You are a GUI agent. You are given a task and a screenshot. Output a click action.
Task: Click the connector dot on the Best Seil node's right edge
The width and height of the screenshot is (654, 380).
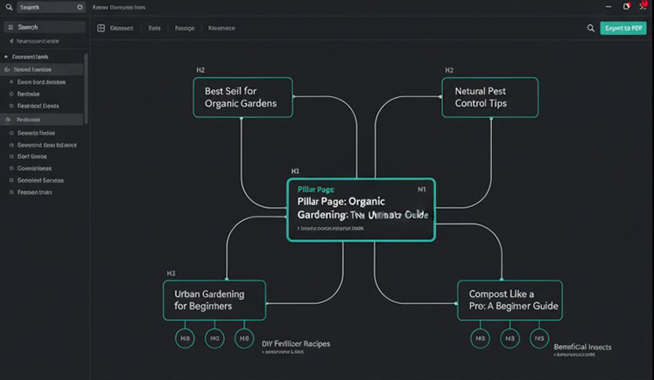pos(293,97)
